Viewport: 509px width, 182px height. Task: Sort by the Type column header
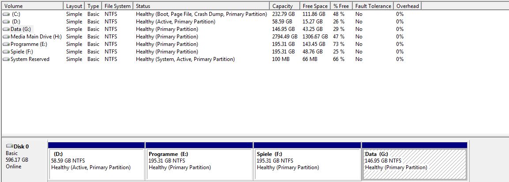click(x=93, y=6)
